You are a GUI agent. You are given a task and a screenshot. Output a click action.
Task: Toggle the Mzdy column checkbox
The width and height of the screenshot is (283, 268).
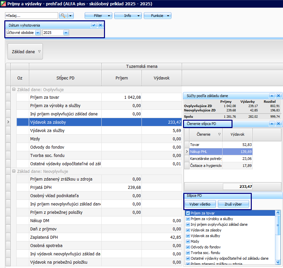(x=188, y=241)
